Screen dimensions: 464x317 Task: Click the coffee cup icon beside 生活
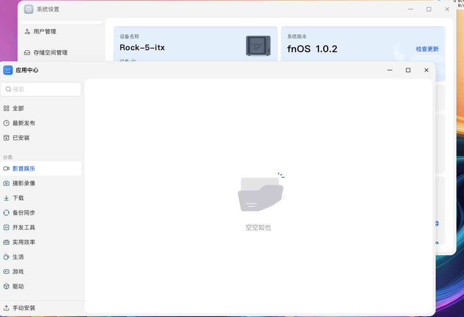point(6,257)
